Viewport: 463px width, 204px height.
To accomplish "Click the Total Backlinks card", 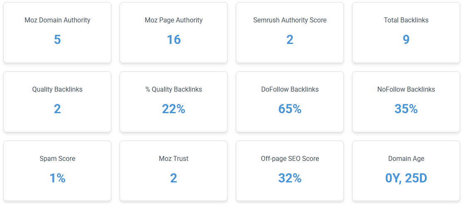I will tap(406, 32).
